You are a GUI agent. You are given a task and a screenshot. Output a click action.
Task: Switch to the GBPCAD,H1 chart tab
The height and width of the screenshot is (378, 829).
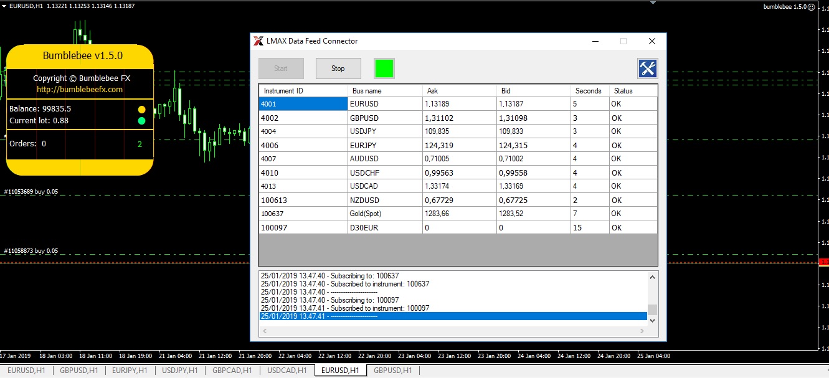point(232,370)
